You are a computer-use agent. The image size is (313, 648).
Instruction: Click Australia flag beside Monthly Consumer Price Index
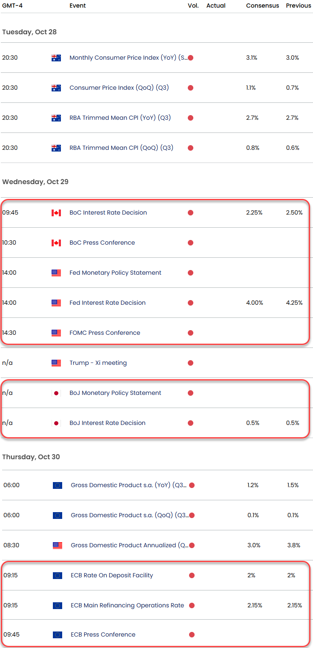[x=56, y=58]
